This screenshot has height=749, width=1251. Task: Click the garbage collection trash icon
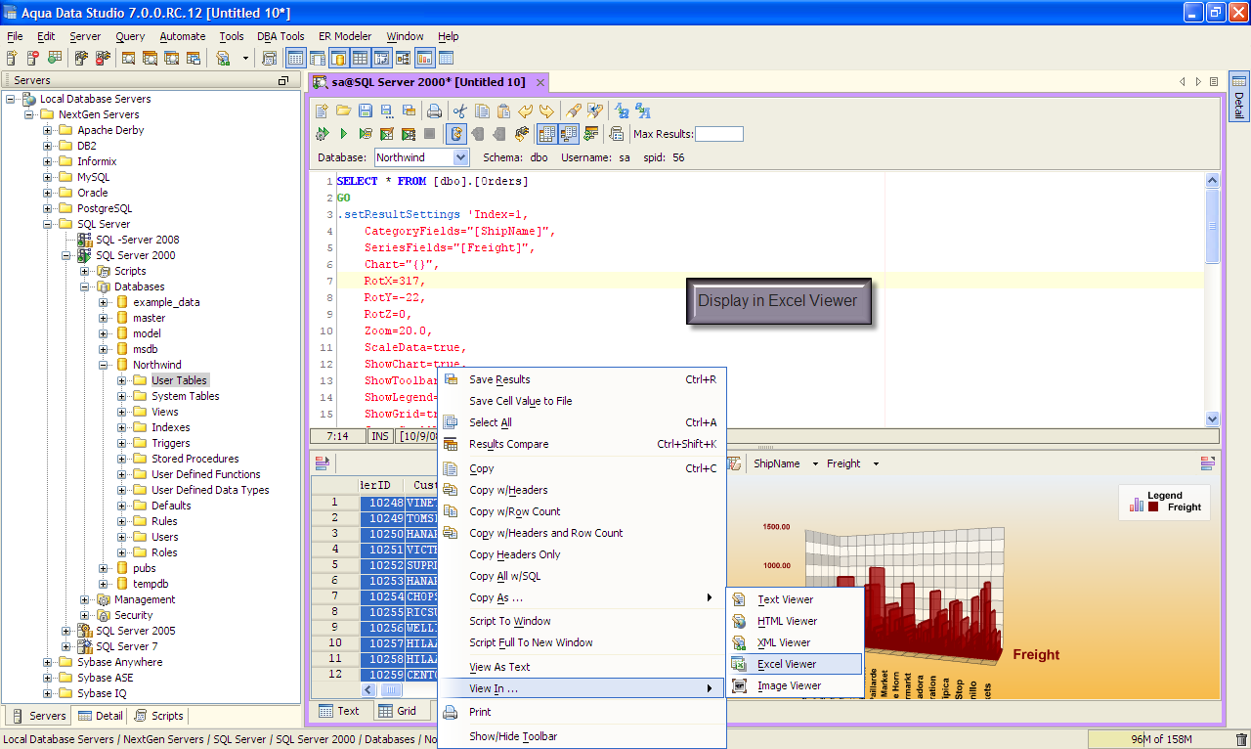point(1241,739)
